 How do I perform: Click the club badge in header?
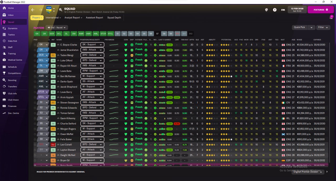(x=49, y=10)
